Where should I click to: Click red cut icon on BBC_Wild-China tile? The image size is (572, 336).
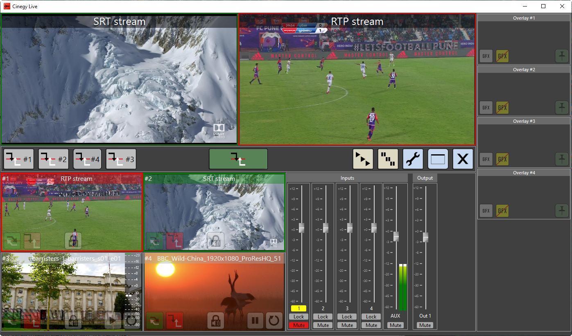[x=175, y=320]
